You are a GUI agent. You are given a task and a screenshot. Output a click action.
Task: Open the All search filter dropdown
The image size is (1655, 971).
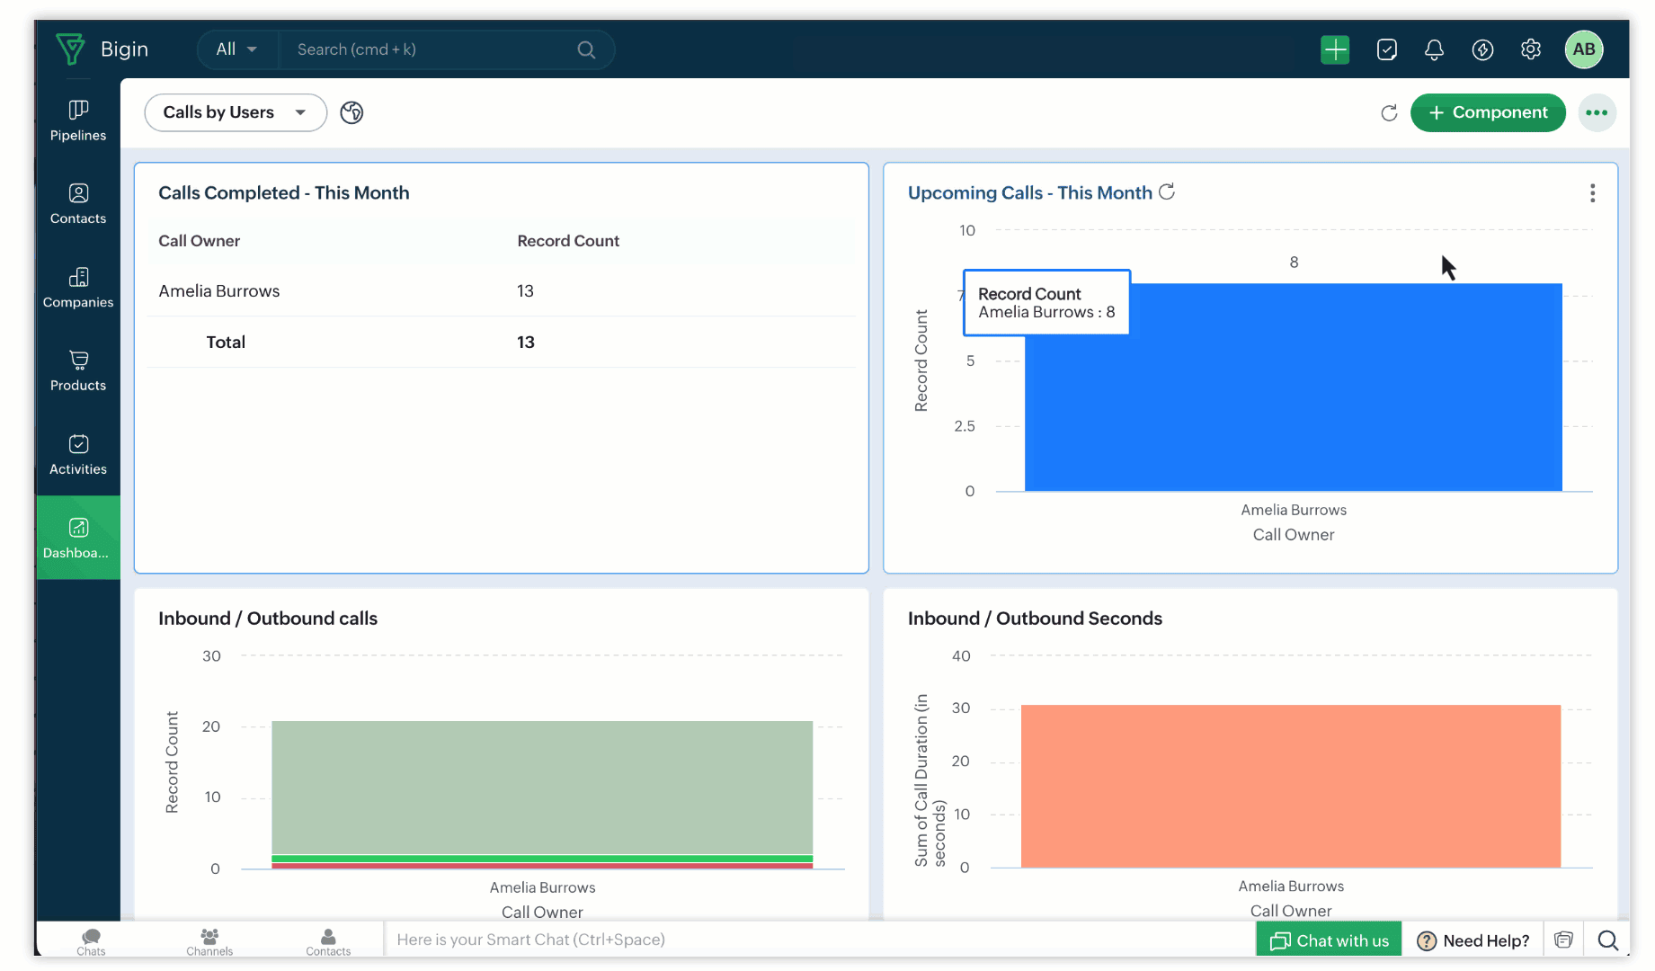pyautogui.click(x=236, y=49)
